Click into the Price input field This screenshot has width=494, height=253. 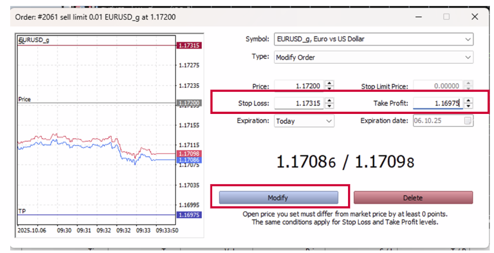(x=298, y=86)
